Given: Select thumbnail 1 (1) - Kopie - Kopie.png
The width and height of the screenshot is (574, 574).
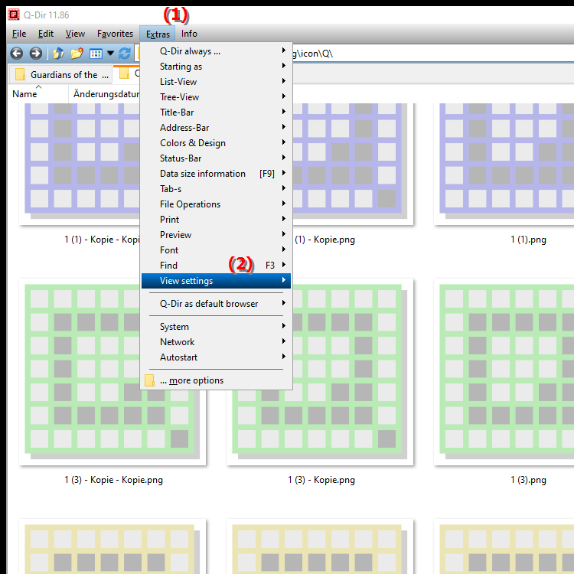Looking at the screenshot, I should 80,164.
